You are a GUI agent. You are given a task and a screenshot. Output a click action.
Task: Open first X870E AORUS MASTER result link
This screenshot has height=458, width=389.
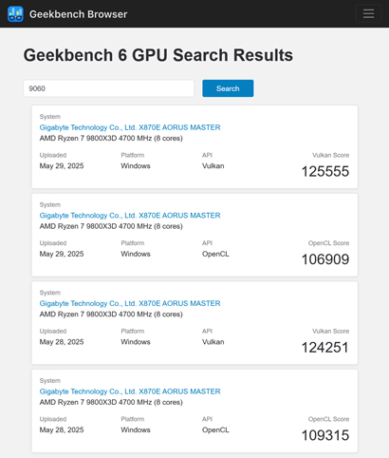(130, 127)
